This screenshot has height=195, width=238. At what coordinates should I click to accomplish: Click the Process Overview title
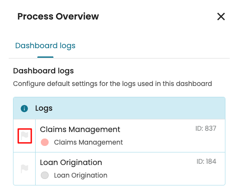coord(58,17)
